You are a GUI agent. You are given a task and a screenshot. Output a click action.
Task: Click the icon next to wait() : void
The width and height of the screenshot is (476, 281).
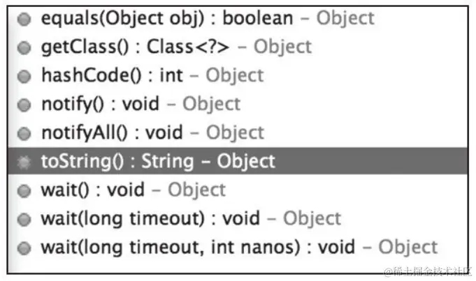[x=24, y=191]
